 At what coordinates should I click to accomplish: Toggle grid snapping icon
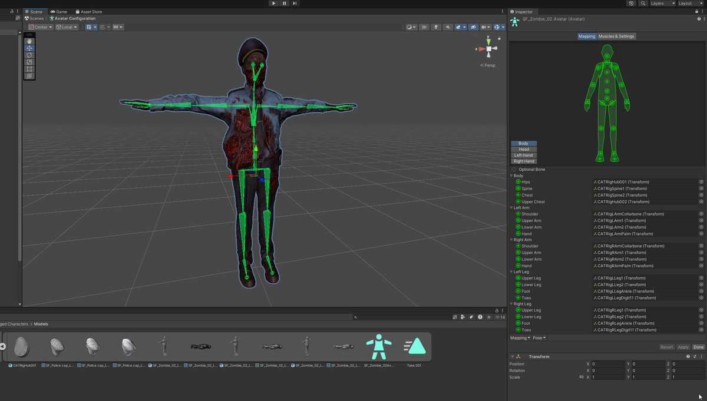(104, 27)
